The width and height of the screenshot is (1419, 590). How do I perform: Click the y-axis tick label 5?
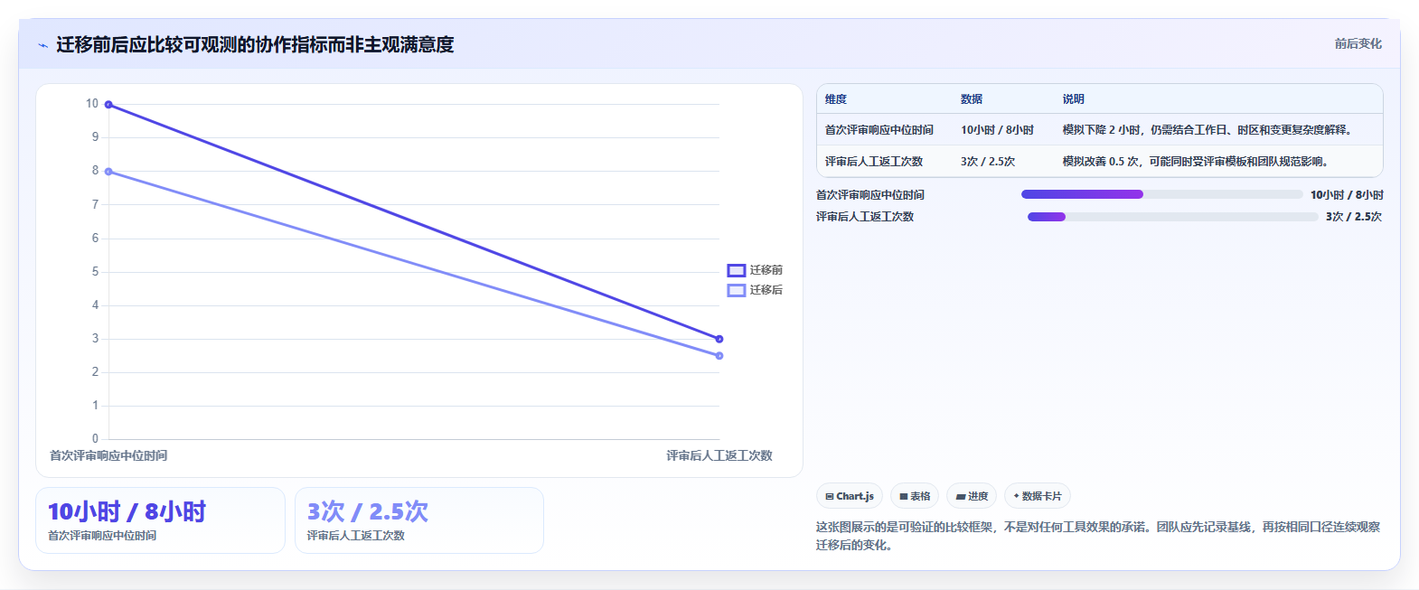[x=95, y=272]
